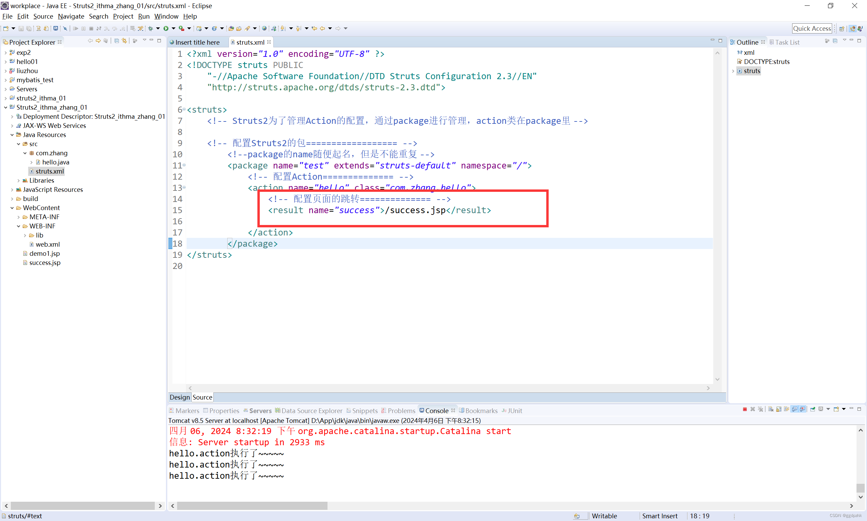
Task: Select DOCTYPE:struts in Outline
Action: point(766,62)
